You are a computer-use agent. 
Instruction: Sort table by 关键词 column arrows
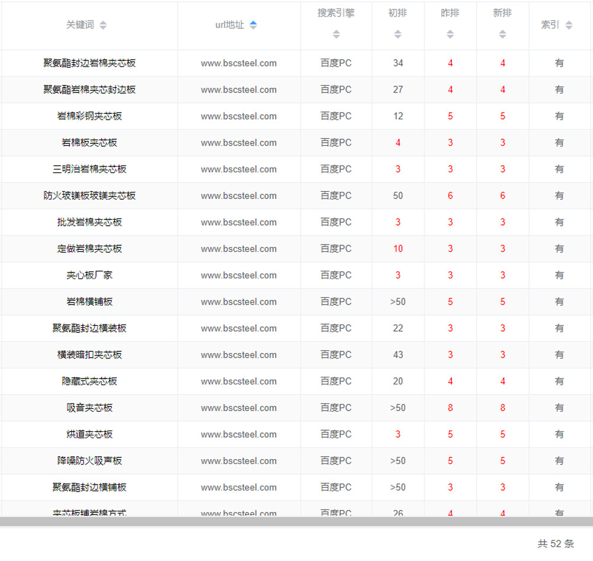click(103, 25)
